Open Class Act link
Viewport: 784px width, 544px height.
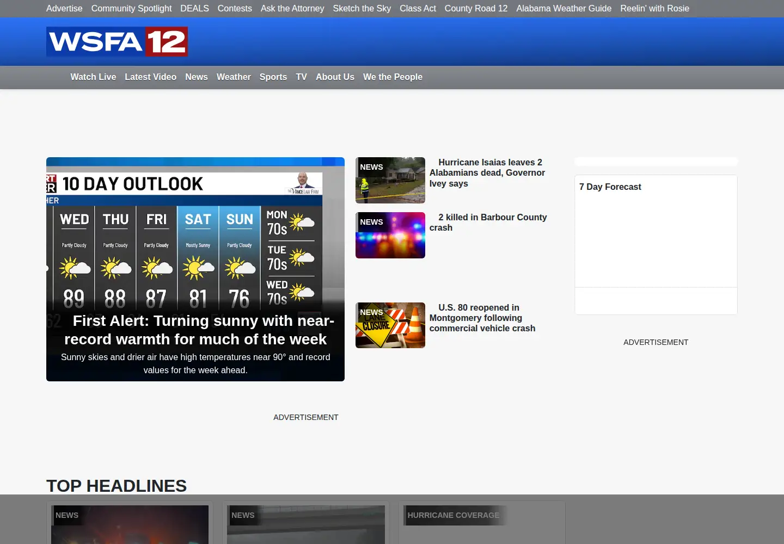(x=418, y=9)
